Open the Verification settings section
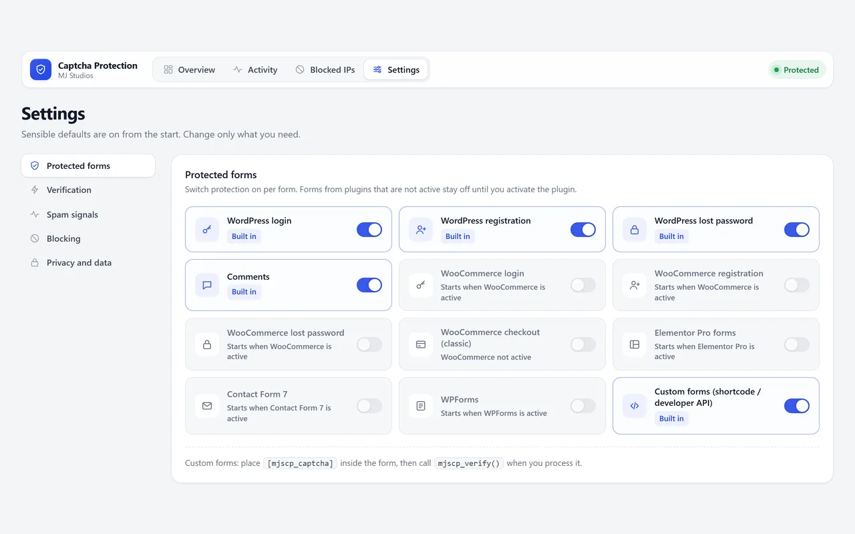Screen dimensions: 855x534 pyautogui.click(x=88, y=190)
